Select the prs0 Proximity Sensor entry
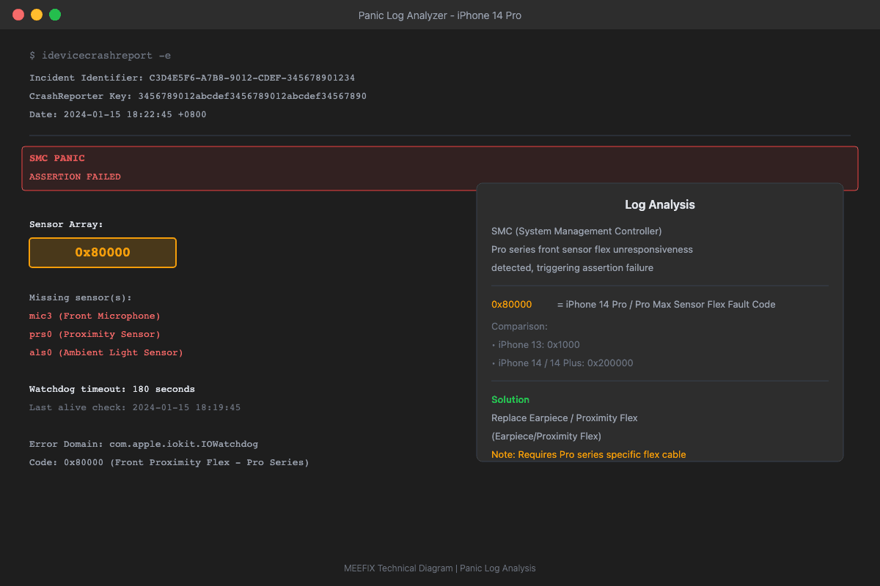880x586 pixels. tap(95, 334)
